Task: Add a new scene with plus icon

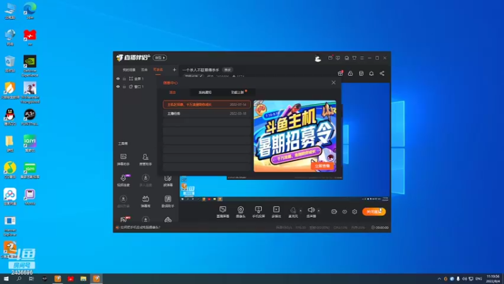Action: pos(175,69)
